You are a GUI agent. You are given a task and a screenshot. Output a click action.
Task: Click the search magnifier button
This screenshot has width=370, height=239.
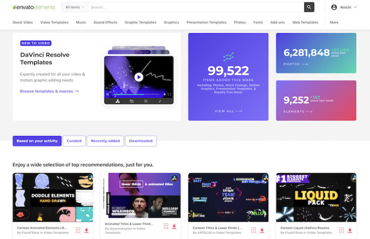click(x=309, y=7)
